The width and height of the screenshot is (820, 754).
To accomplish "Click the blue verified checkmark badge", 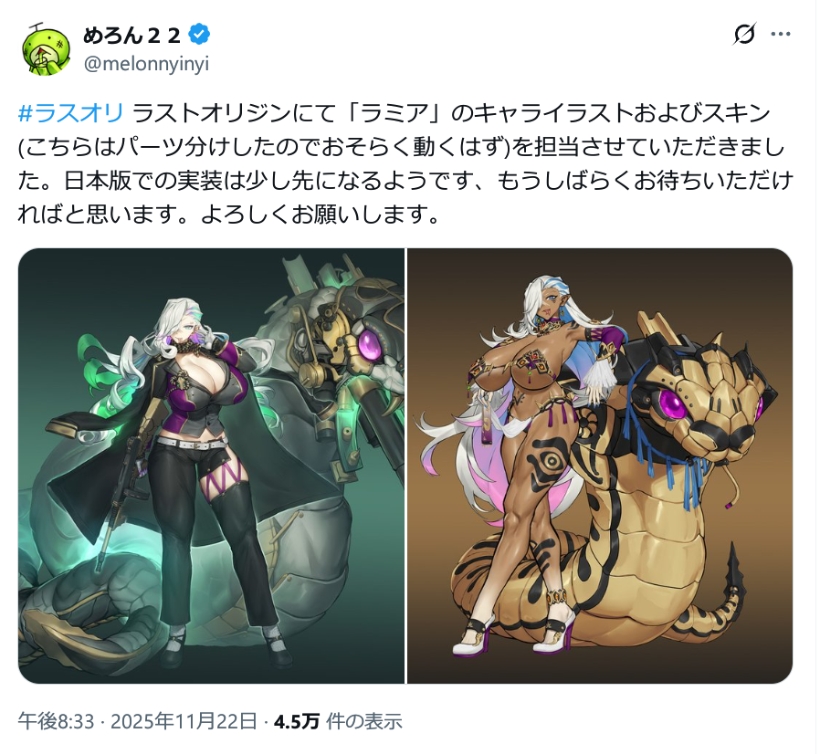I will 199,35.
